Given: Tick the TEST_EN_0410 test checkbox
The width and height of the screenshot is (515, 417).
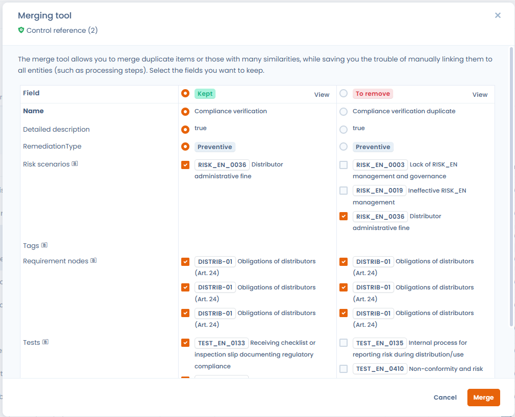Looking at the screenshot, I should [344, 369].
